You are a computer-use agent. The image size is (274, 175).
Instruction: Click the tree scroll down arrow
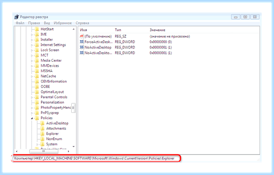tap(74, 147)
